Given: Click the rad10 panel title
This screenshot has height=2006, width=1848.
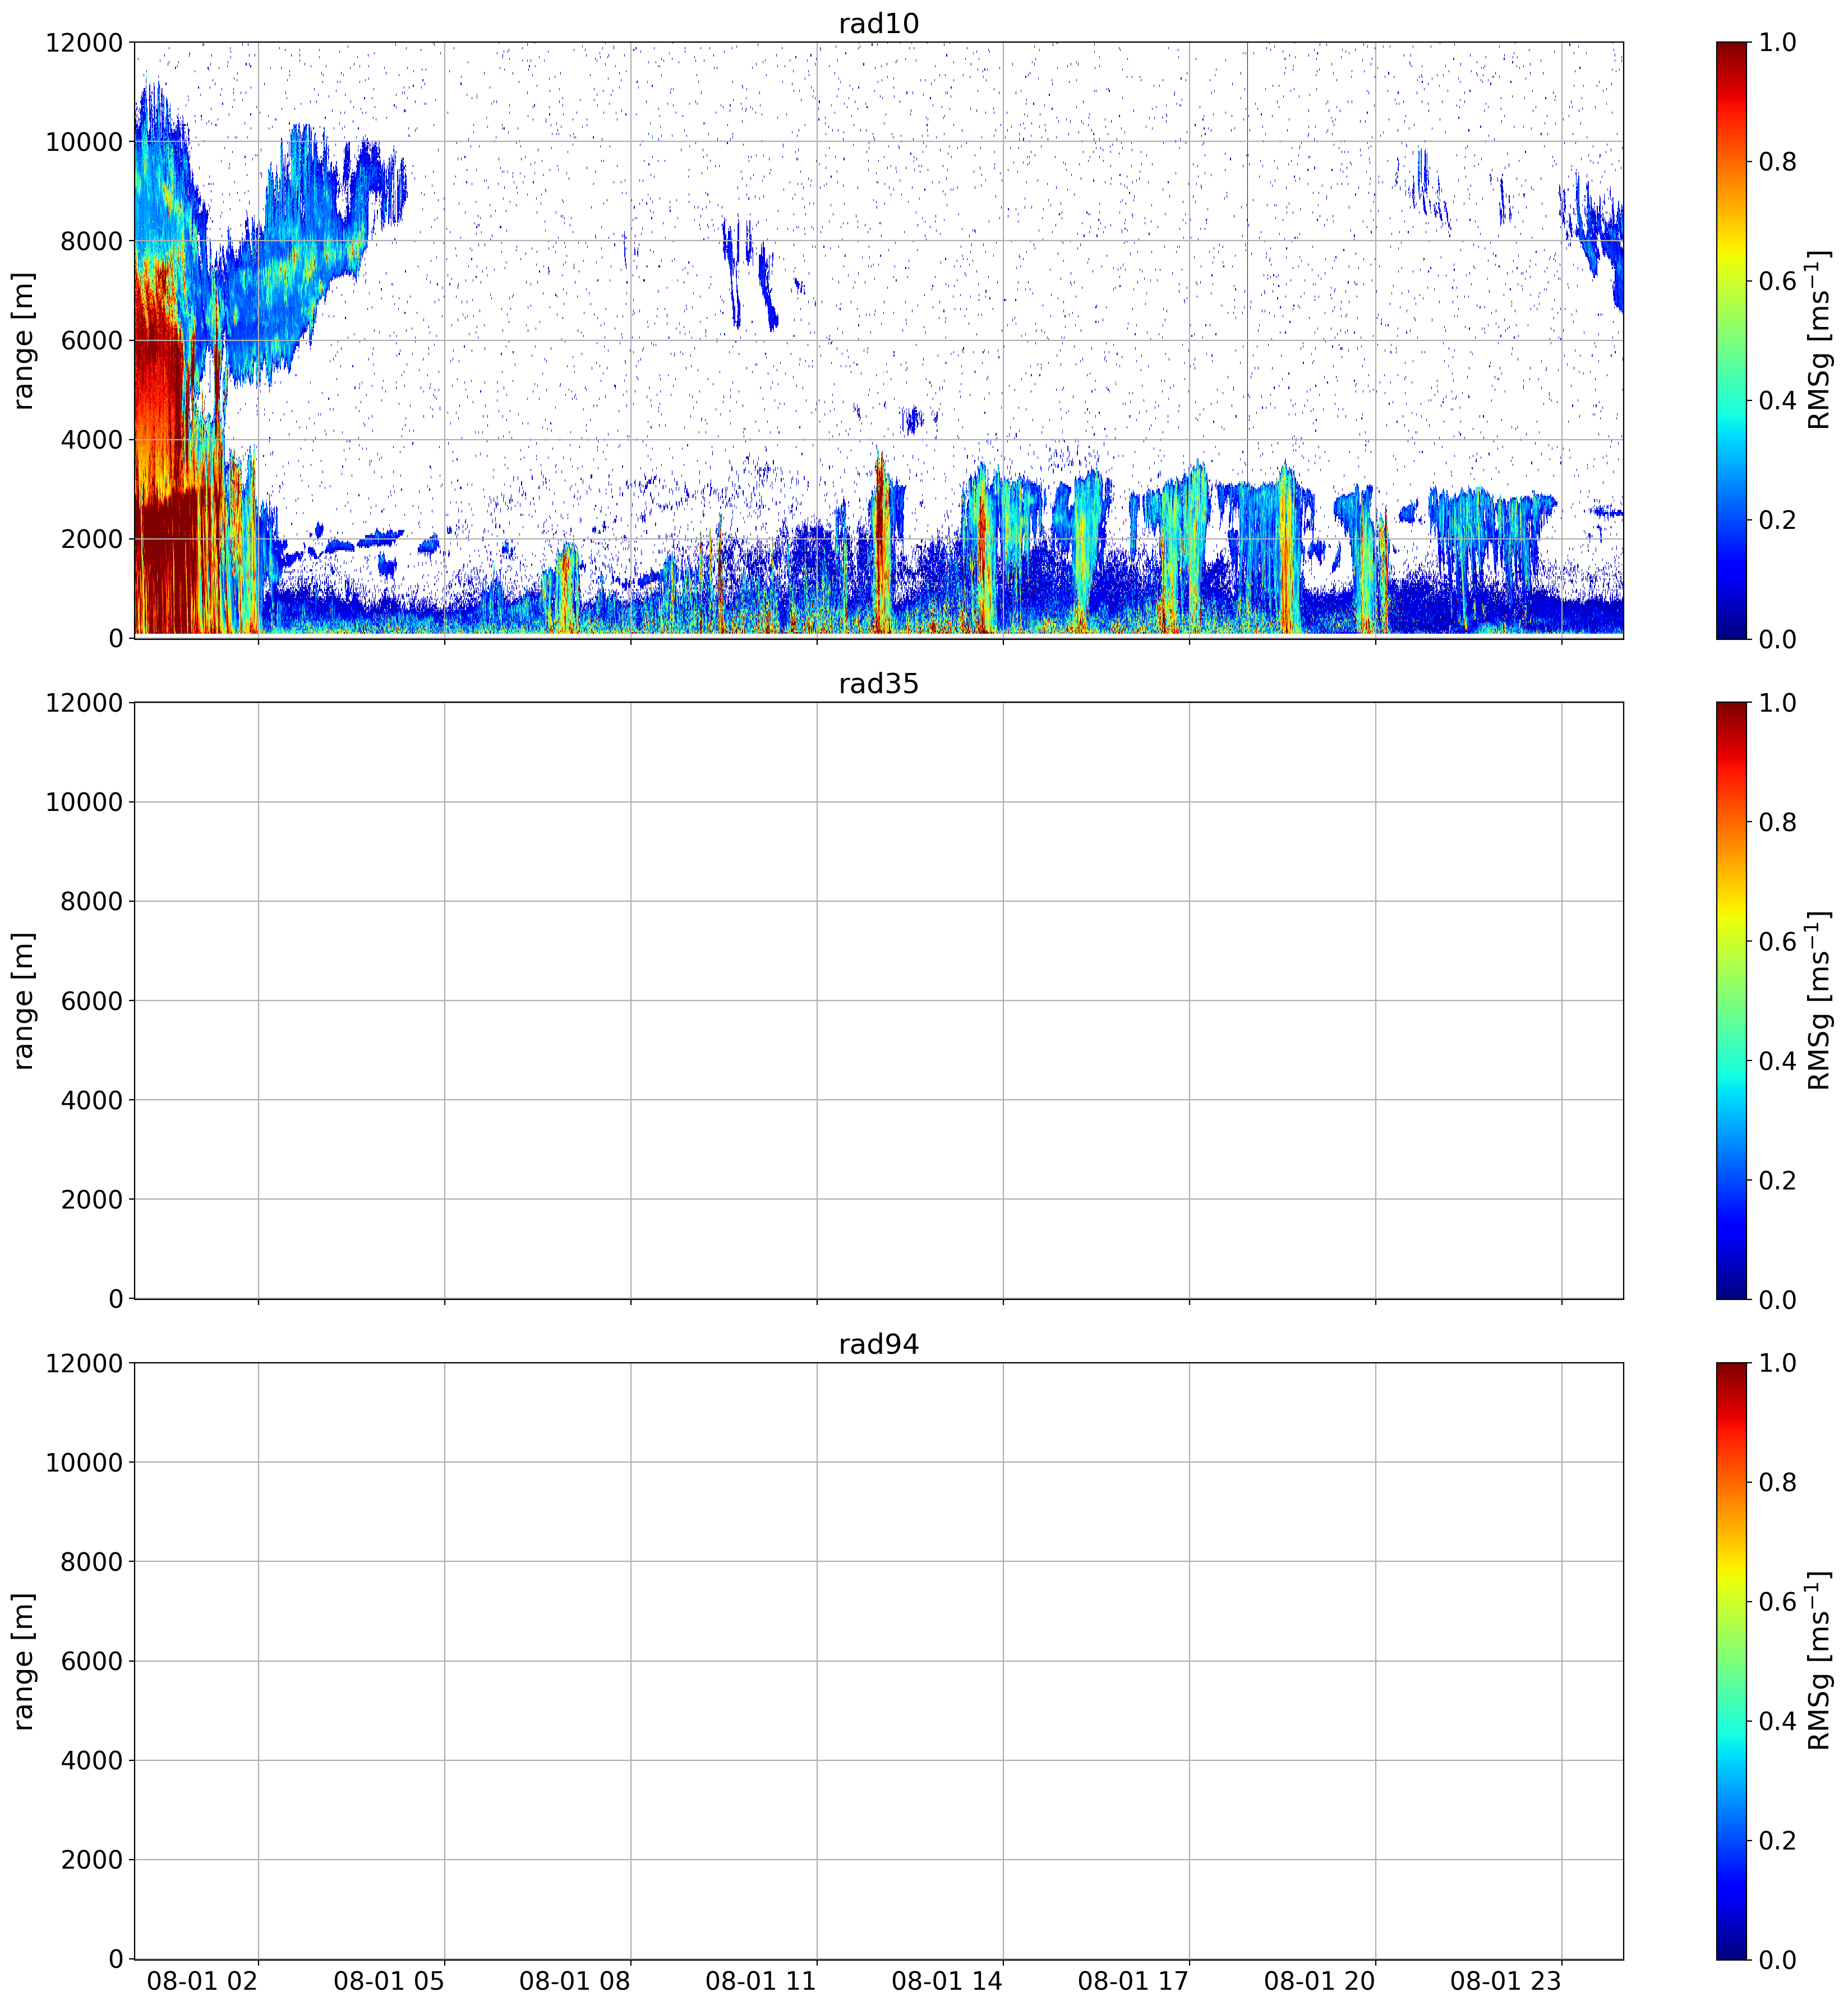Looking at the screenshot, I should tap(878, 24).
